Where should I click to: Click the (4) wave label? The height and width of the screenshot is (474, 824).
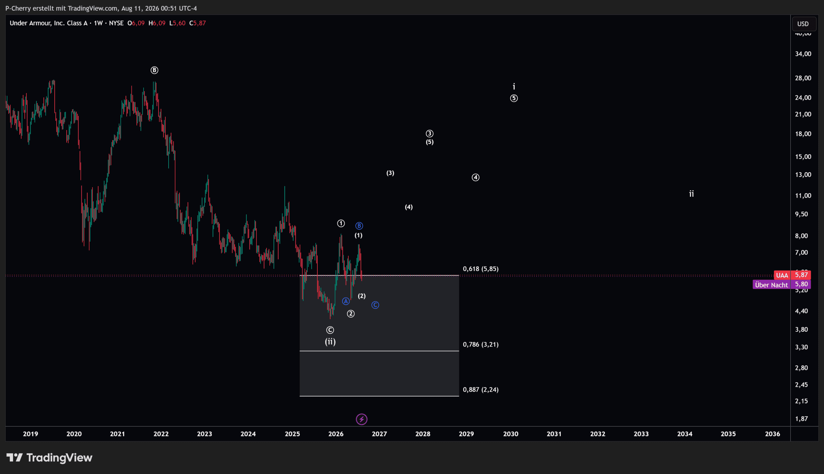pyautogui.click(x=408, y=207)
